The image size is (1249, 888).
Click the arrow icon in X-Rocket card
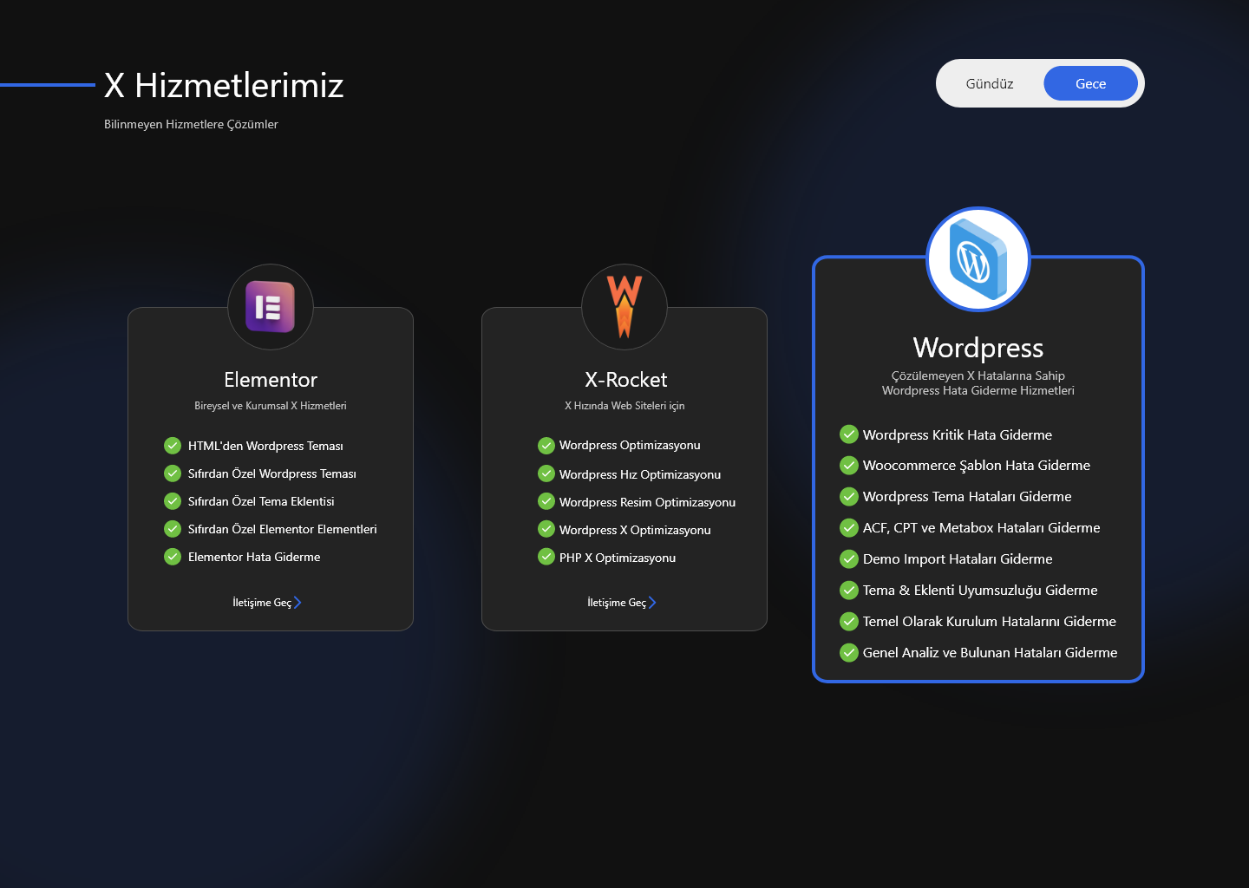pos(652,603)
